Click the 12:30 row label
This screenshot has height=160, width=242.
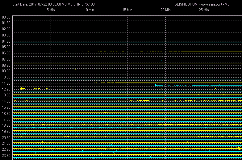click(6, 89)
